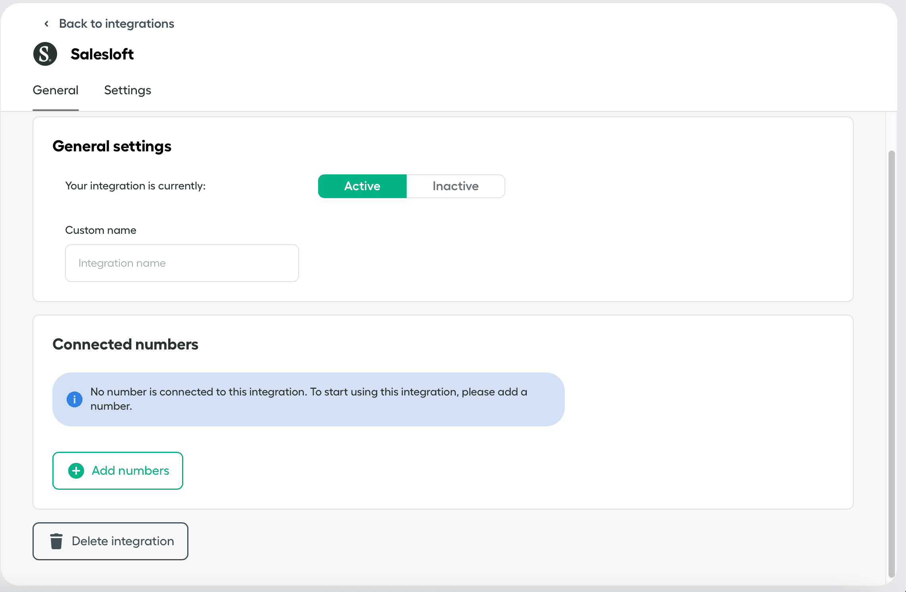Click 'Your integration is currently' label
Screen dimensions: 906x592
tap(135, 186)
